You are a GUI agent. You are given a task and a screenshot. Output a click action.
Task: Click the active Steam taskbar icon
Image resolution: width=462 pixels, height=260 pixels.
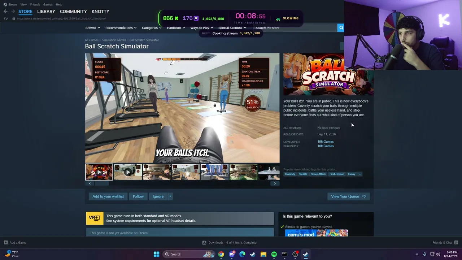(306, 254)
